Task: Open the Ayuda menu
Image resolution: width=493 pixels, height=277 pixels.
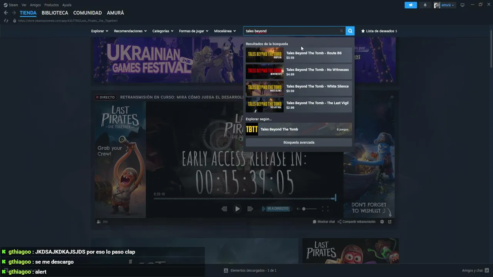Action: [67, 5]
